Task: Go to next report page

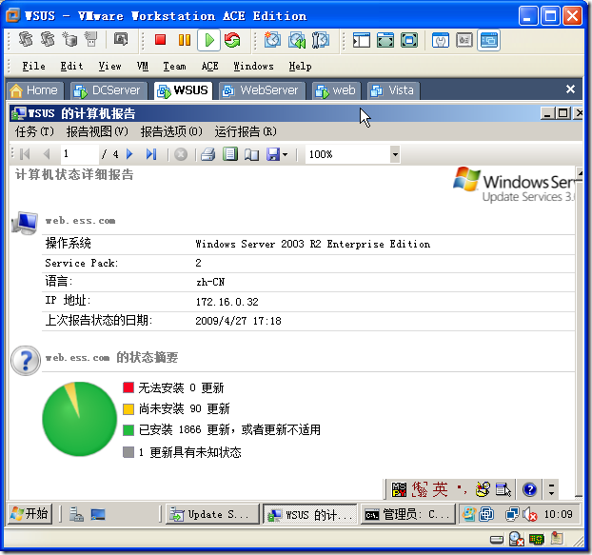Action: [x=129, y=154]
